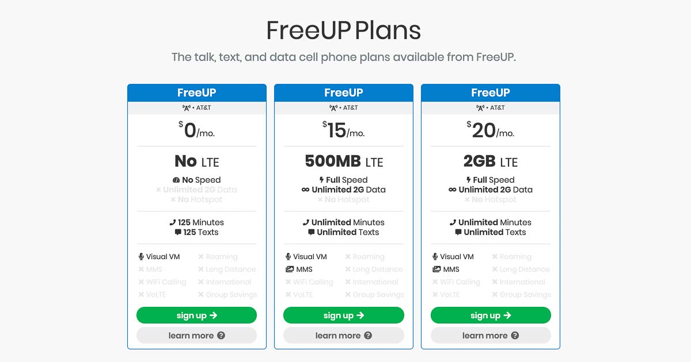Image resolution: width=691 pixels, height=362 pixels.
Task: Open learn more for the $20 plan
Action: (490, 335)
